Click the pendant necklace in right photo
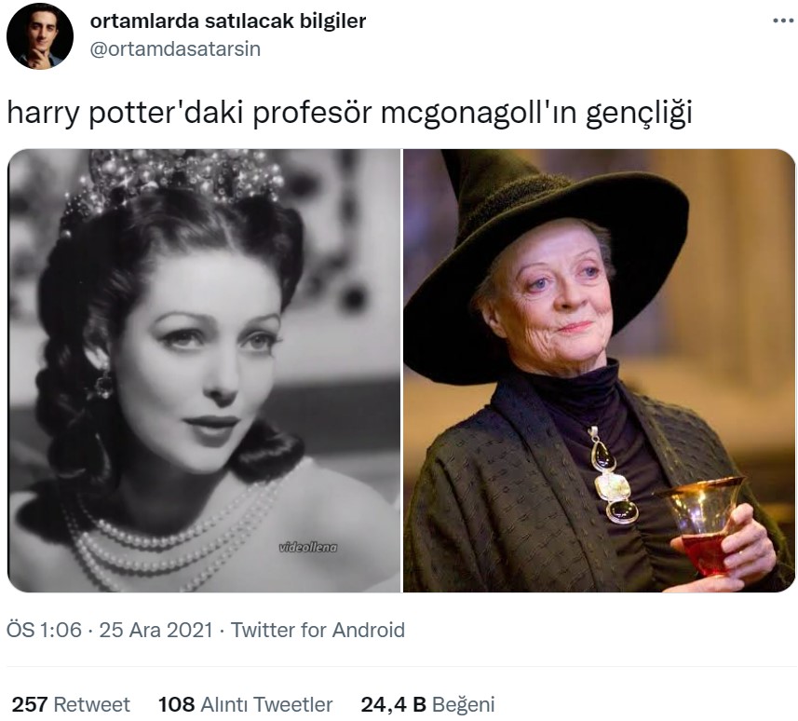798x721 pixels. 612,475
